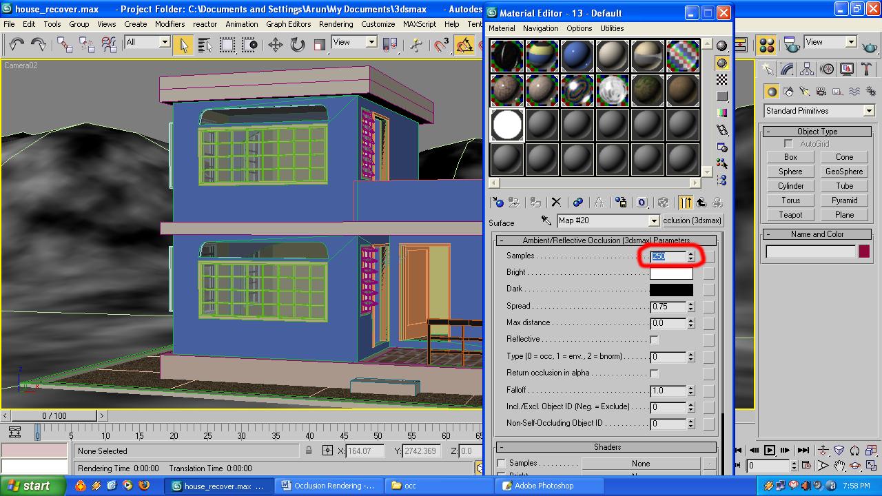
Task: Open the Standard Primitives dropdown
Action: click(868, 111)
